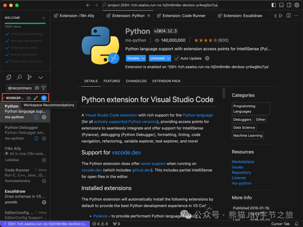This screenshot has width=303, height=227.
Task: Open info icon on Python Debugger row
Action: [36, 138]
